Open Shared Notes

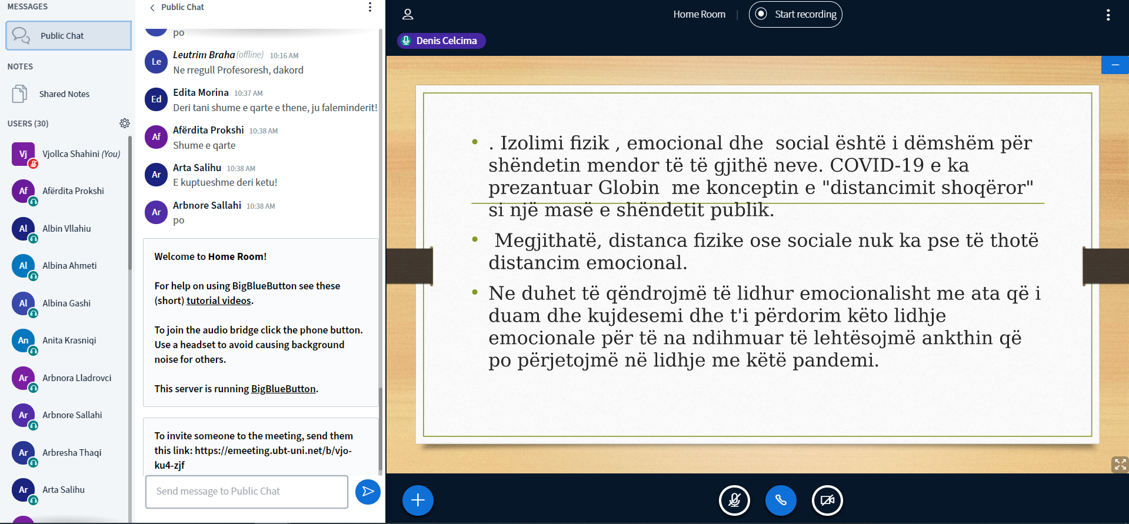(64, 94)
